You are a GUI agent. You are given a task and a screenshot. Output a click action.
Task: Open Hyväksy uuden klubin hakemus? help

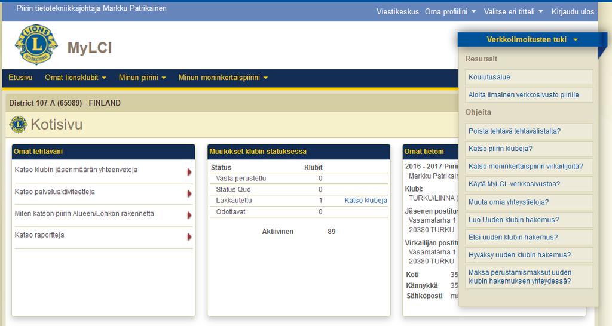coord(529,255)
